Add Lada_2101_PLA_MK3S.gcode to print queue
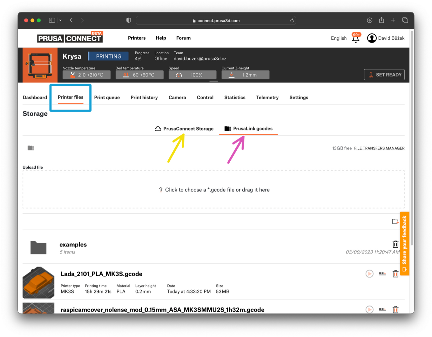 [382, 273]
